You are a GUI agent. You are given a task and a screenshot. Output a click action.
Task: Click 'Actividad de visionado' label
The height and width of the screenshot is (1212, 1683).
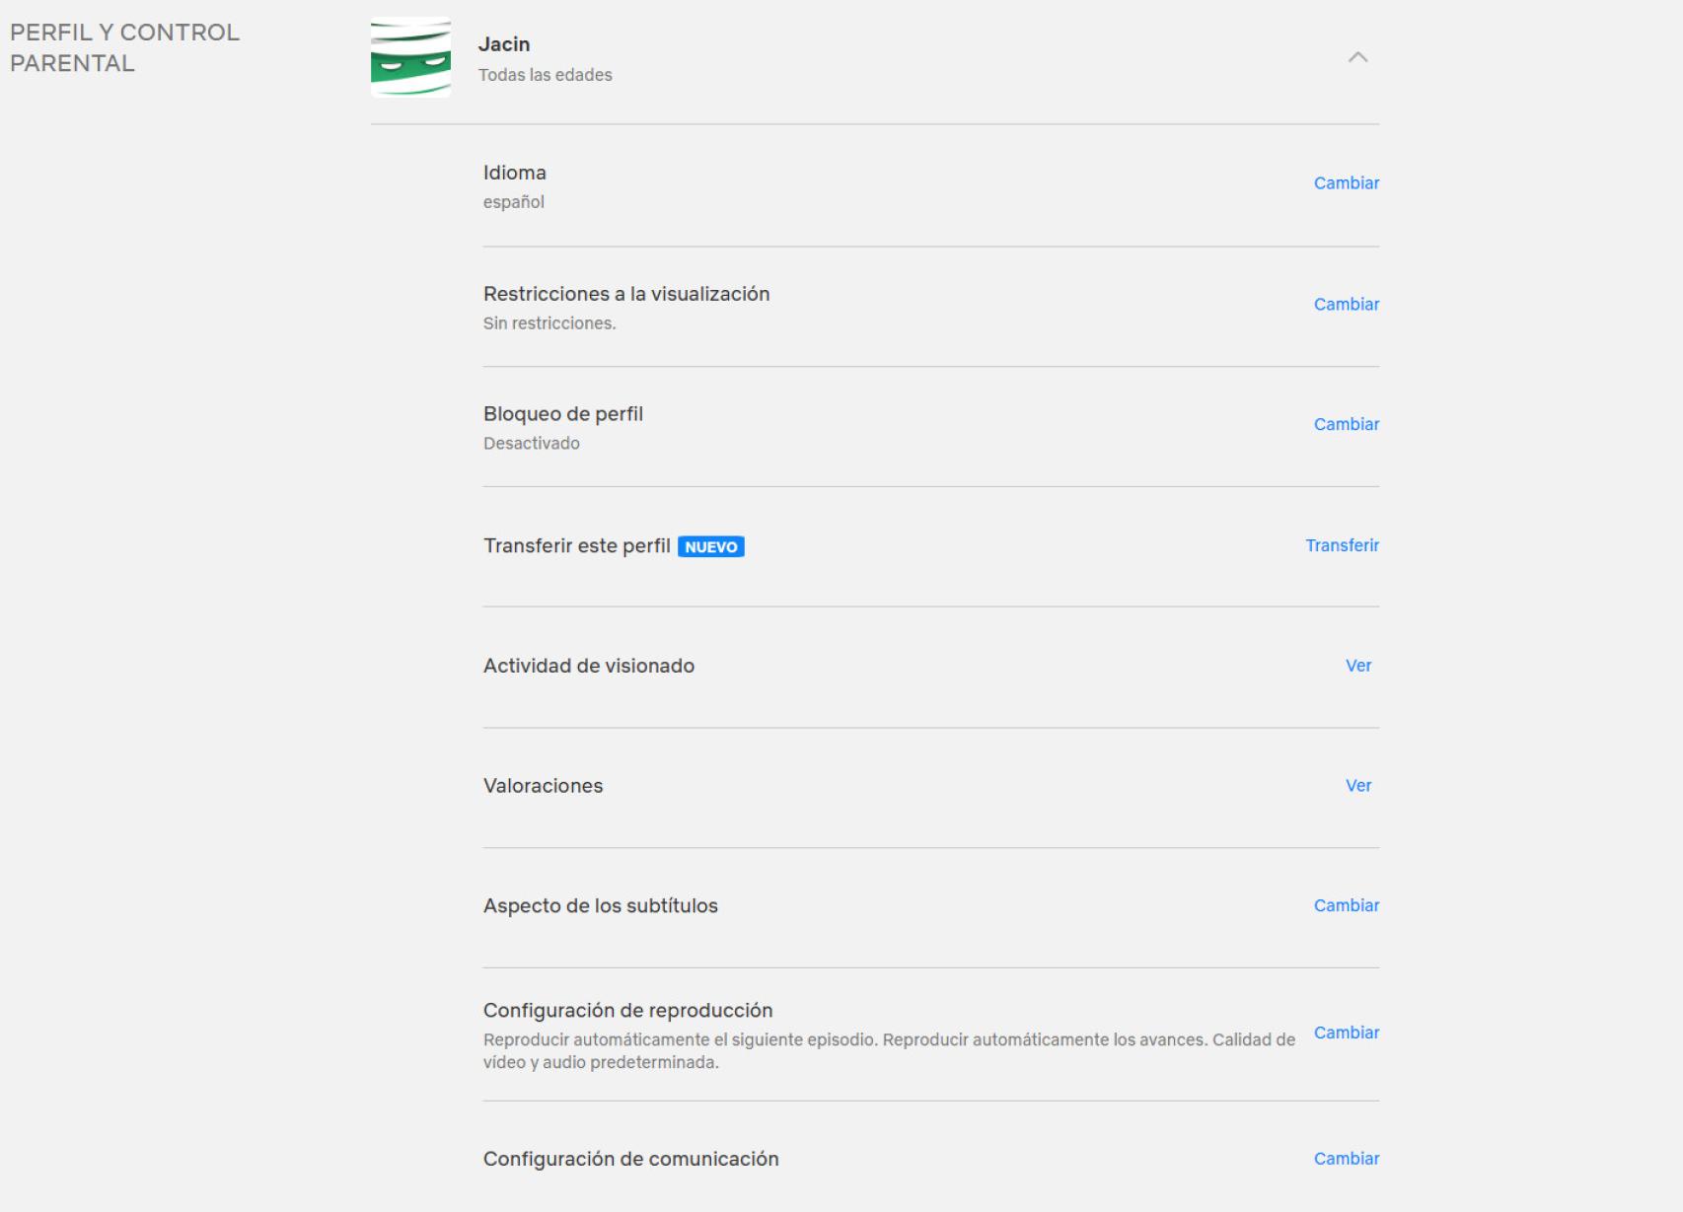point(588,667)
